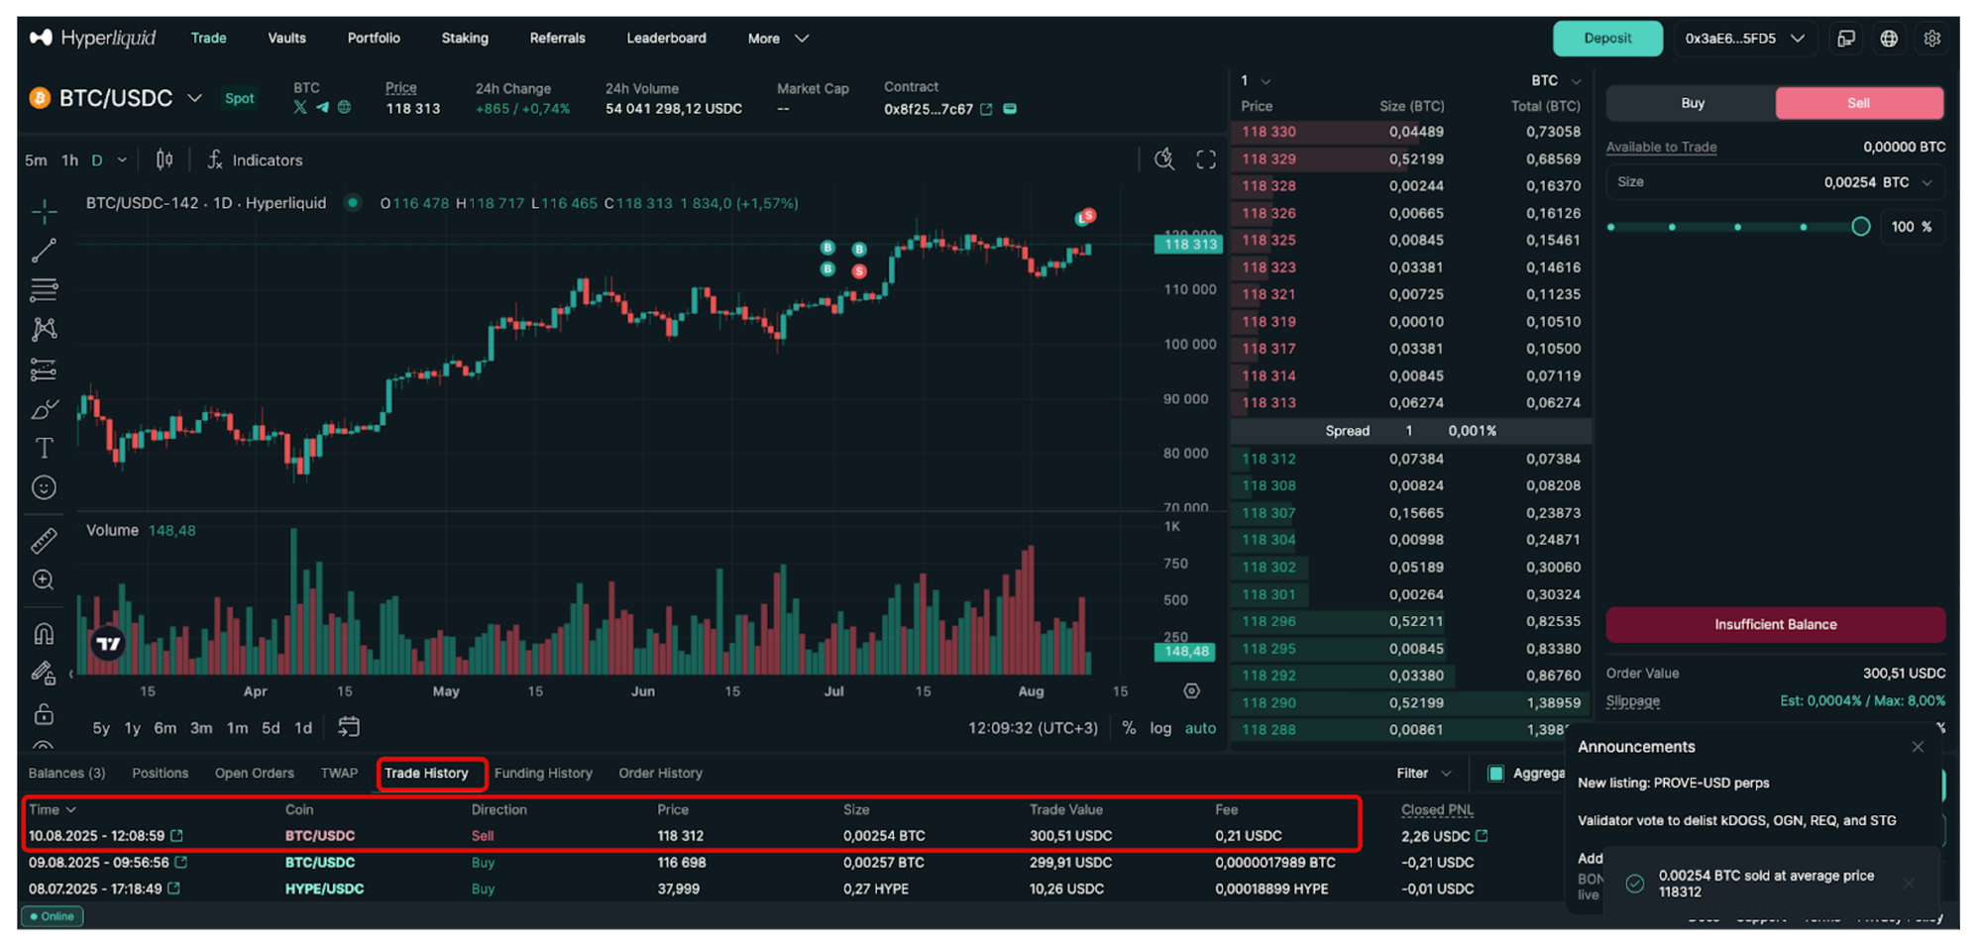This screenshot has width=1982, height=951.
Task: Choose the trend line drawing tool
Action: click(x=44, y=251)
